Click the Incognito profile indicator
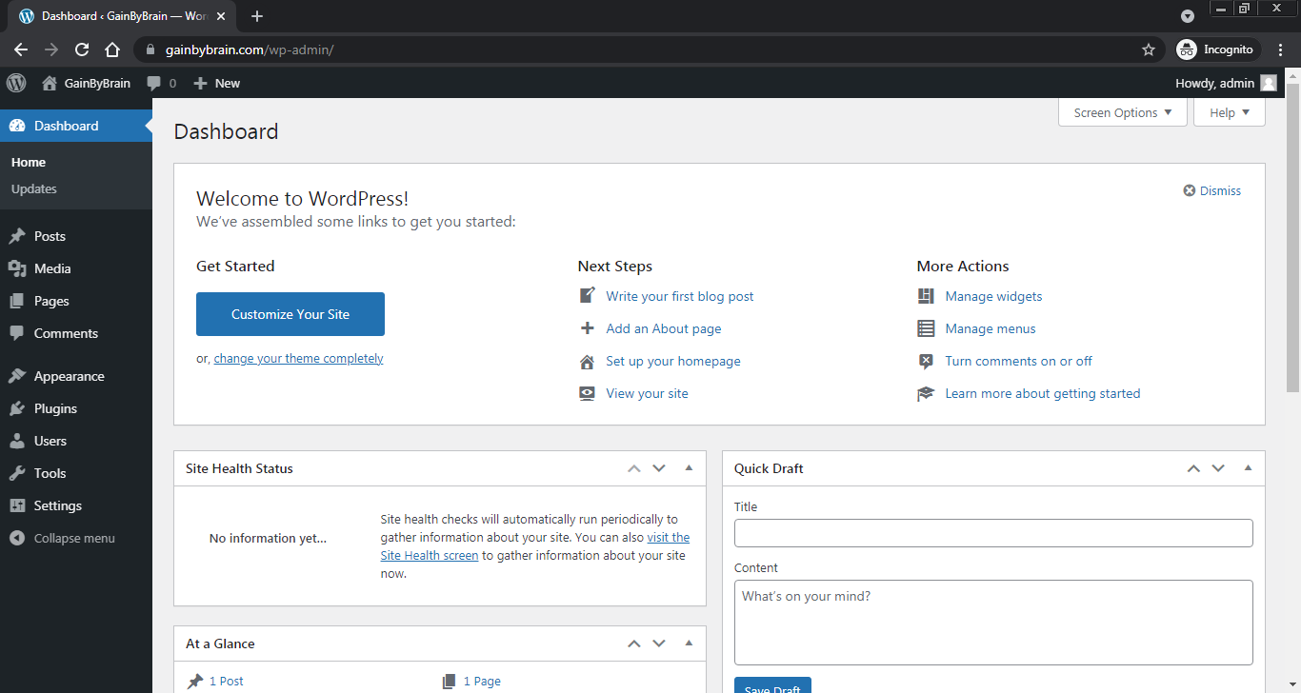Viewport: 1301px width, 693px height. point(1218,49)
